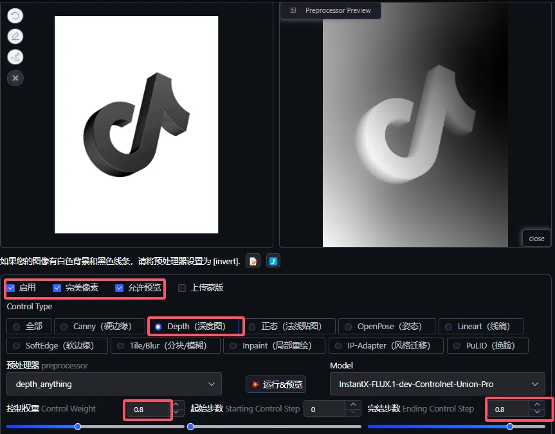Click the blue send-dimensions arrow icon
555x434 pixels.
(x=273, y=261)
